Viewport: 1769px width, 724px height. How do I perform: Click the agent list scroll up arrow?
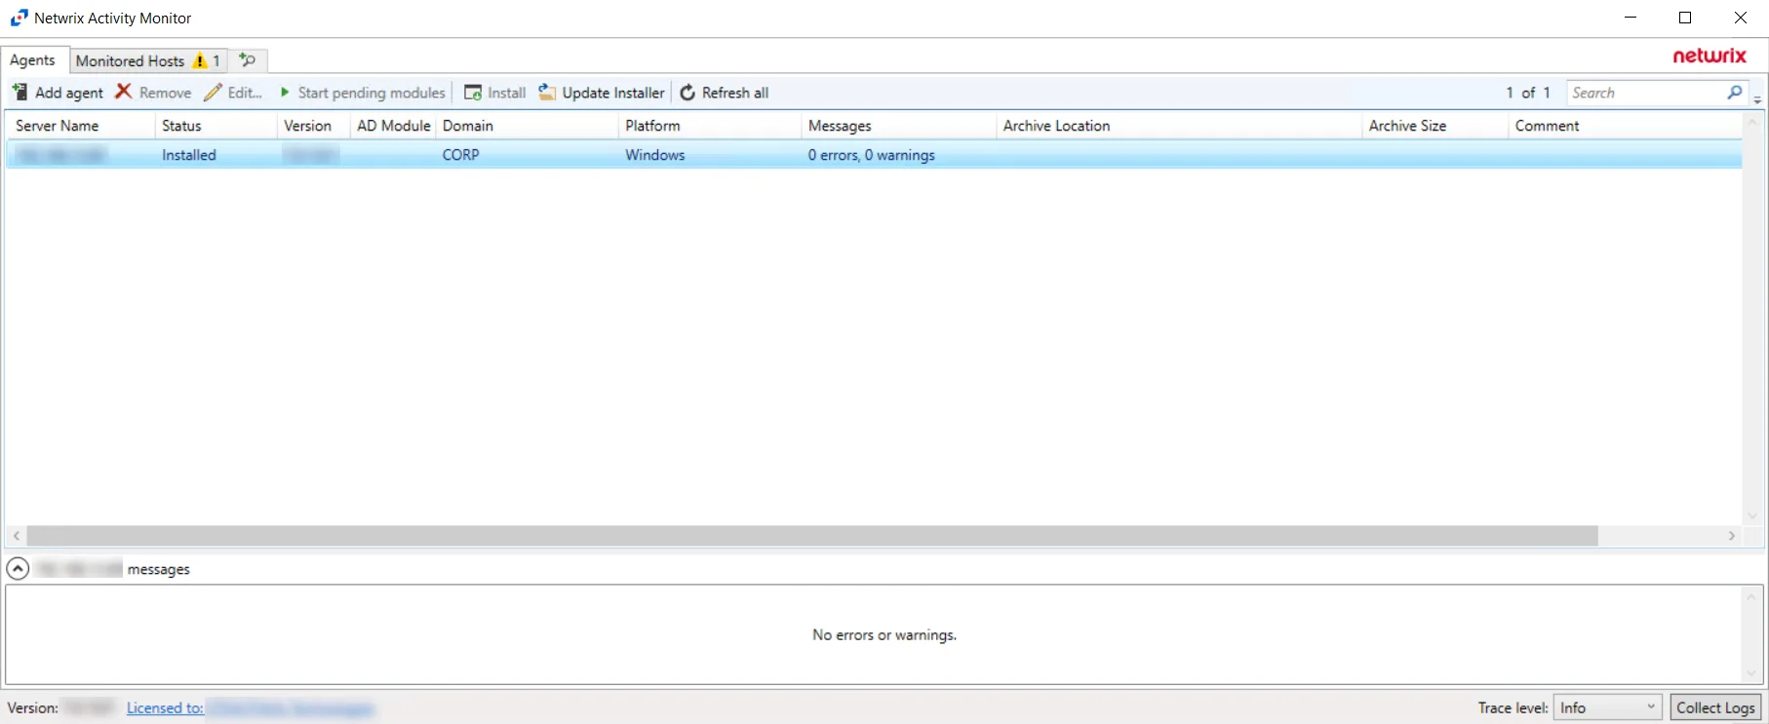coord(1751,123)
